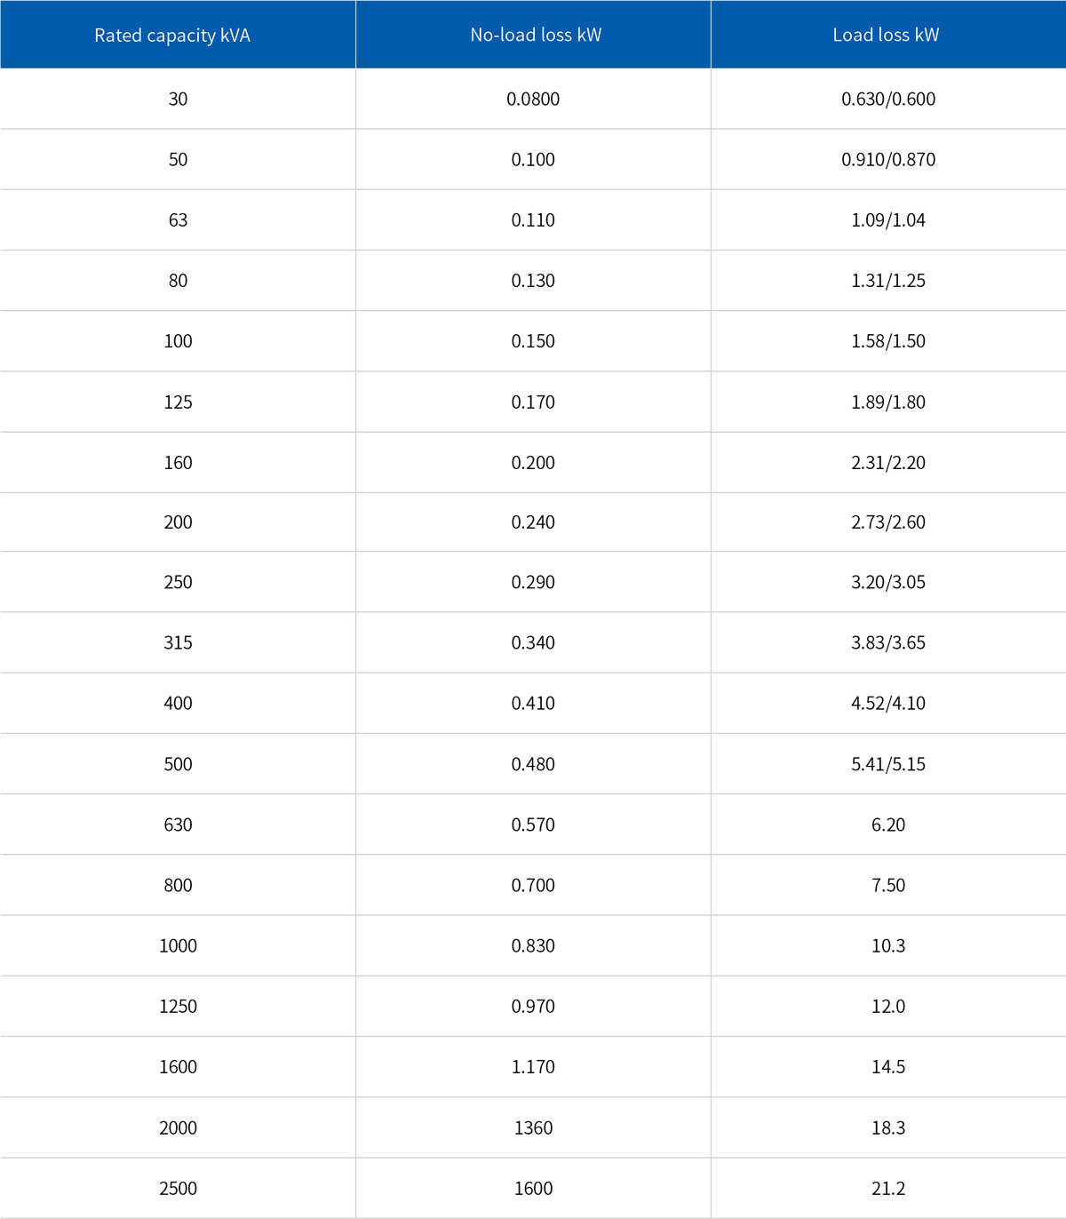
Task: Click the 0.410 no-load loss value
Action: tap(533, 704)
